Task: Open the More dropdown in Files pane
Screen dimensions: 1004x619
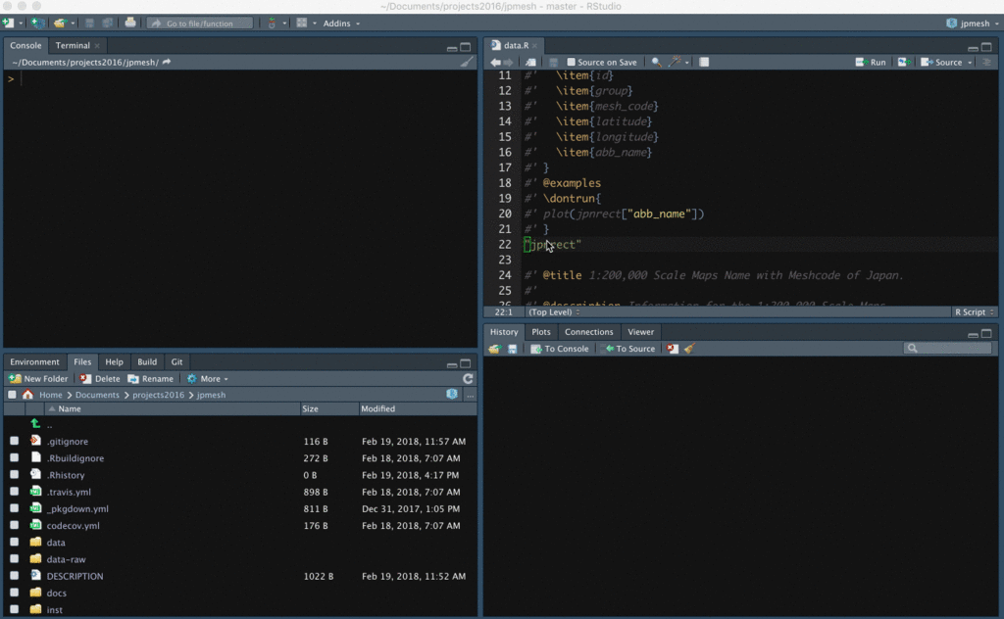Action: (208, 379)
